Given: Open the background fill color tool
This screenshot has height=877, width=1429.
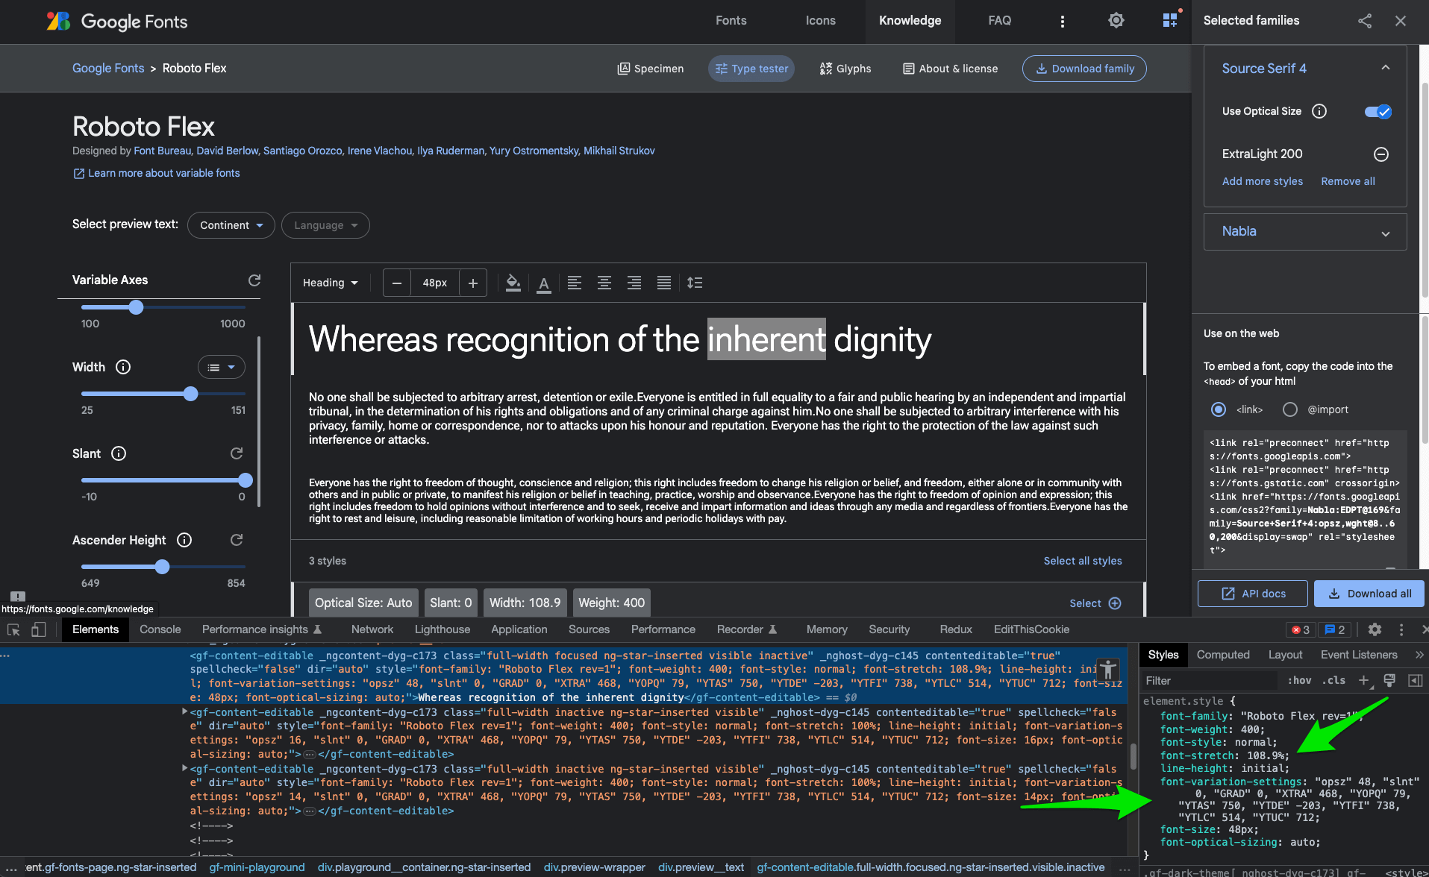Looking at the screenshot, I should (x=513, y=283).
